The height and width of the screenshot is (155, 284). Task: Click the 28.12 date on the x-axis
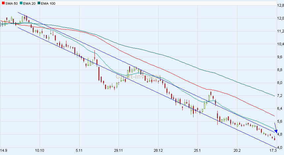pos(159,150)
